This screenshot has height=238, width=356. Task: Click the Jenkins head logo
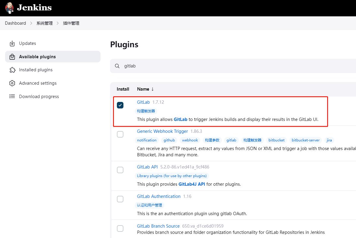coord(9,7)
